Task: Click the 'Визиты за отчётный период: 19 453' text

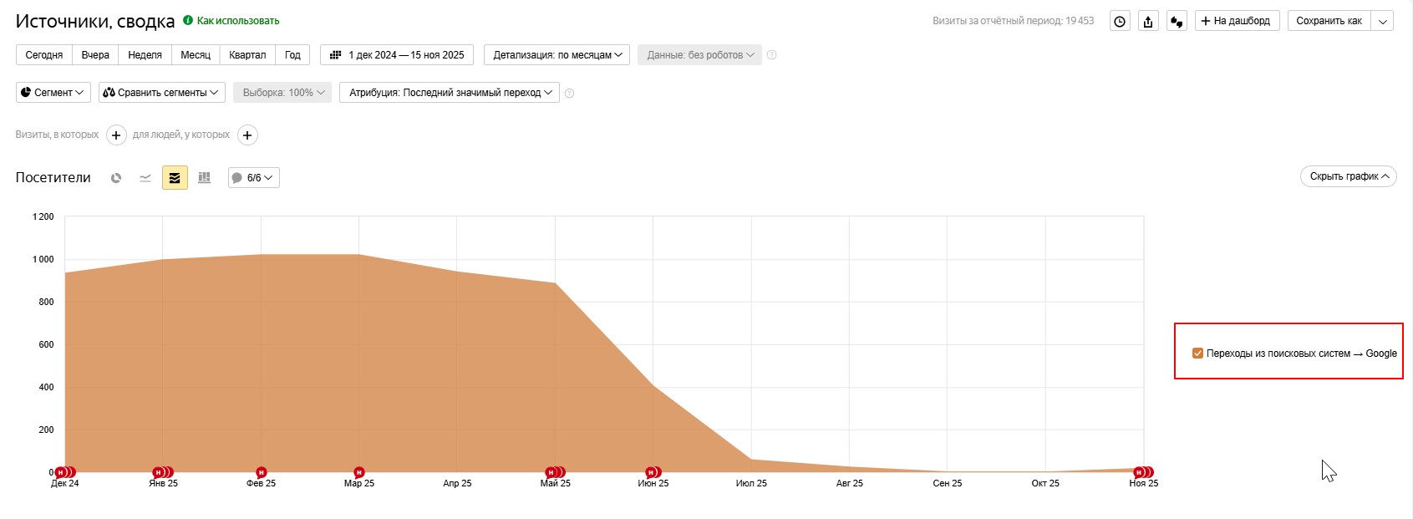Action: coord(1013,21)
